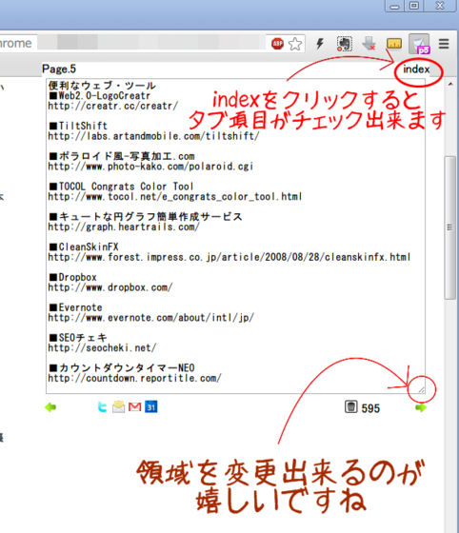Click the line '■SEOチェキ'

click(78, 338)
